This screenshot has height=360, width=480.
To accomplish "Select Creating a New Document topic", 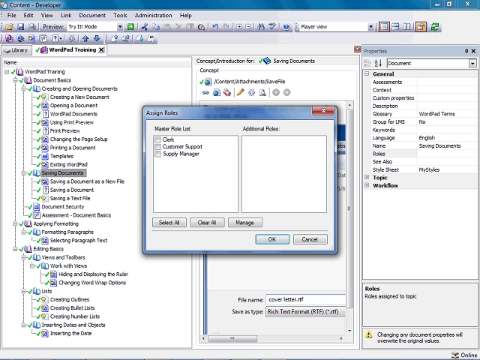I will coord(79,97).
